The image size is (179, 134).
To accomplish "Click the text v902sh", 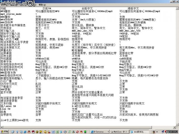I will tap(76, 59).
